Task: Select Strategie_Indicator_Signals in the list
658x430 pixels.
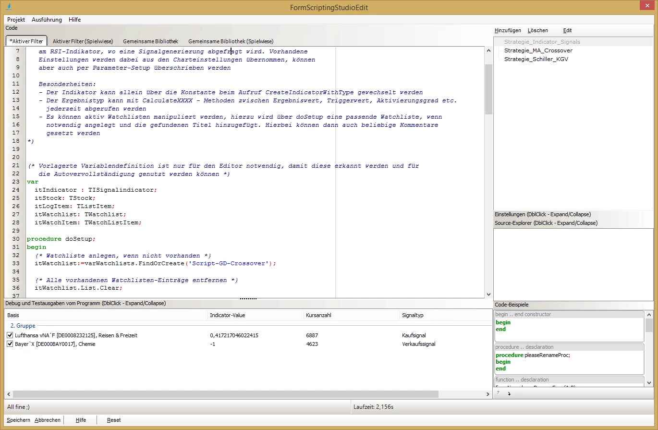Action: 542,42
